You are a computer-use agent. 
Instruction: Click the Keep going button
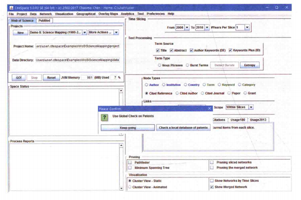[x=127, y=128]
